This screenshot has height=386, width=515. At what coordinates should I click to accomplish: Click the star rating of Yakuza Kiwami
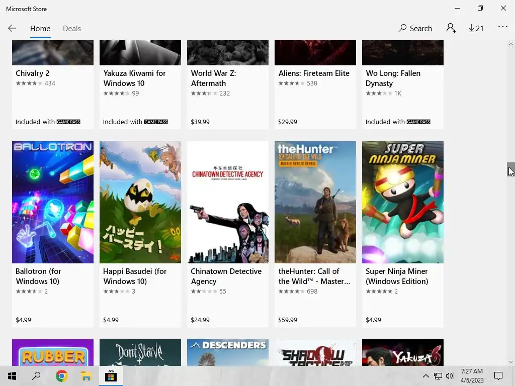coord(117,93)
